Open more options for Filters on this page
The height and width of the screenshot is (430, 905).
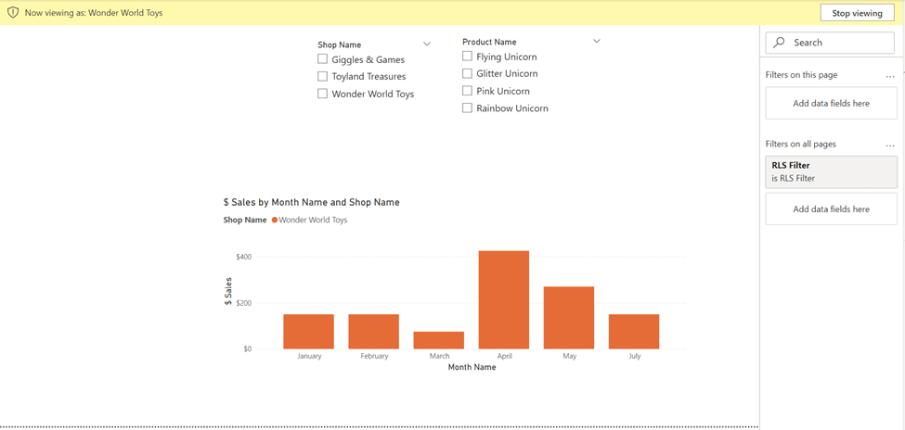(890, 76)
